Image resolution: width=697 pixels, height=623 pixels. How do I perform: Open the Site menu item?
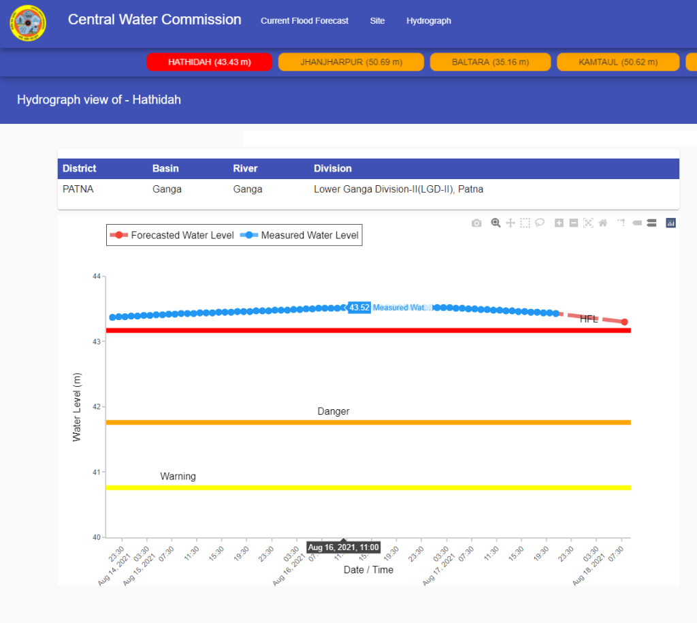point(377,21)
